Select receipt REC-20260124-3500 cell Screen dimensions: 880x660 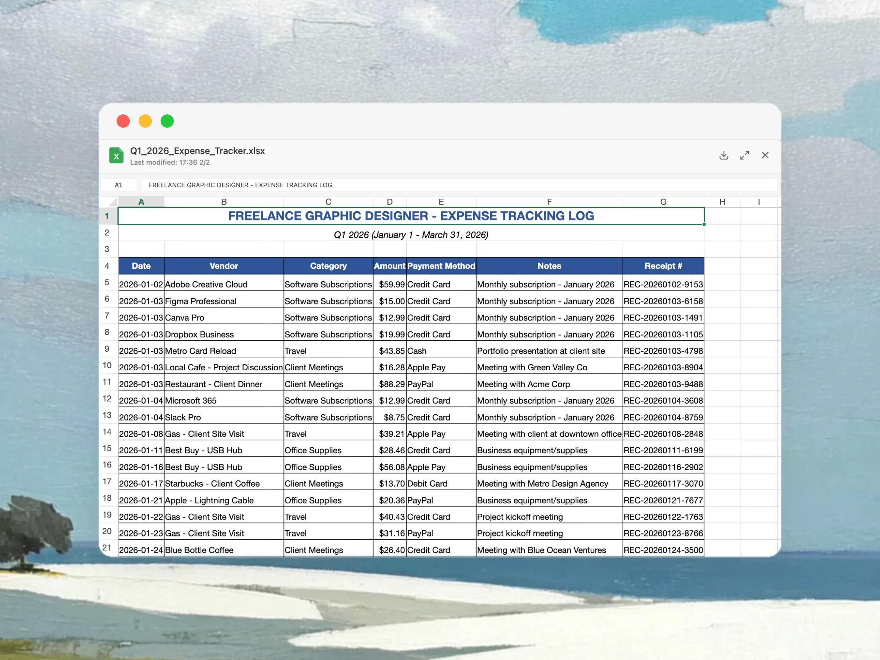point(663,550)
